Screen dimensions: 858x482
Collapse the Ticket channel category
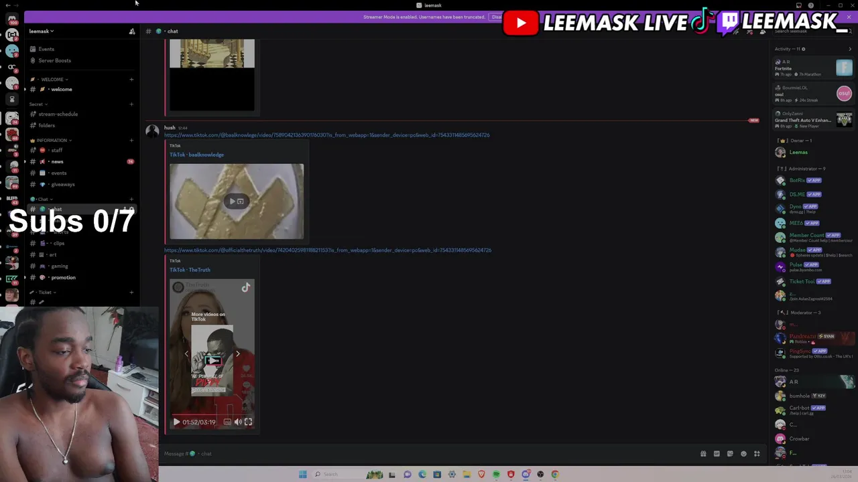click(44, 292)
